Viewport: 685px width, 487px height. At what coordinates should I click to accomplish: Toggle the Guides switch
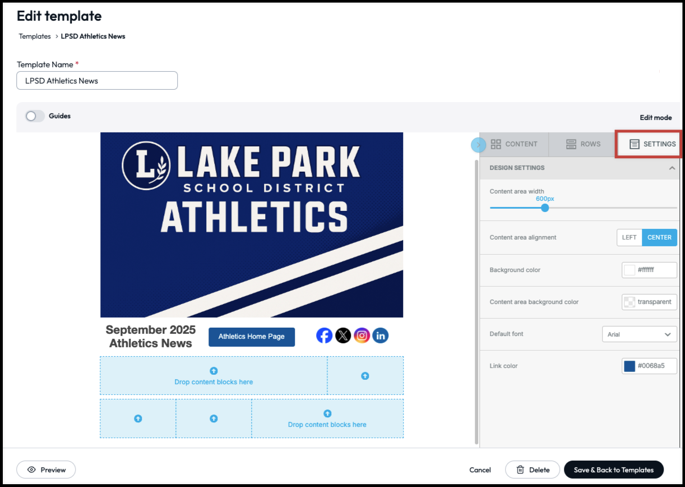(x=35, y=116)
